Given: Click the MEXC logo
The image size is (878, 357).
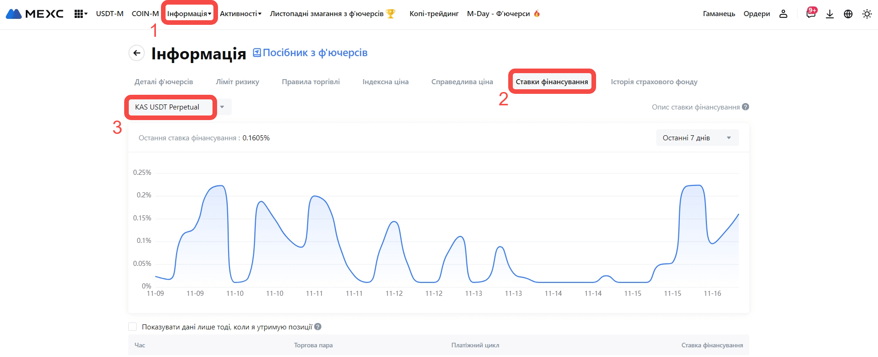Looking at the screenshot, I should pos(34,14).
